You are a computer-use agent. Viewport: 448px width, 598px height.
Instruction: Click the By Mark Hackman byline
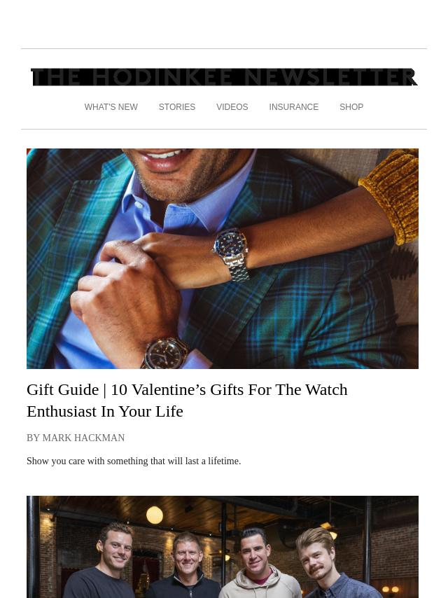(x=76, y=438)
